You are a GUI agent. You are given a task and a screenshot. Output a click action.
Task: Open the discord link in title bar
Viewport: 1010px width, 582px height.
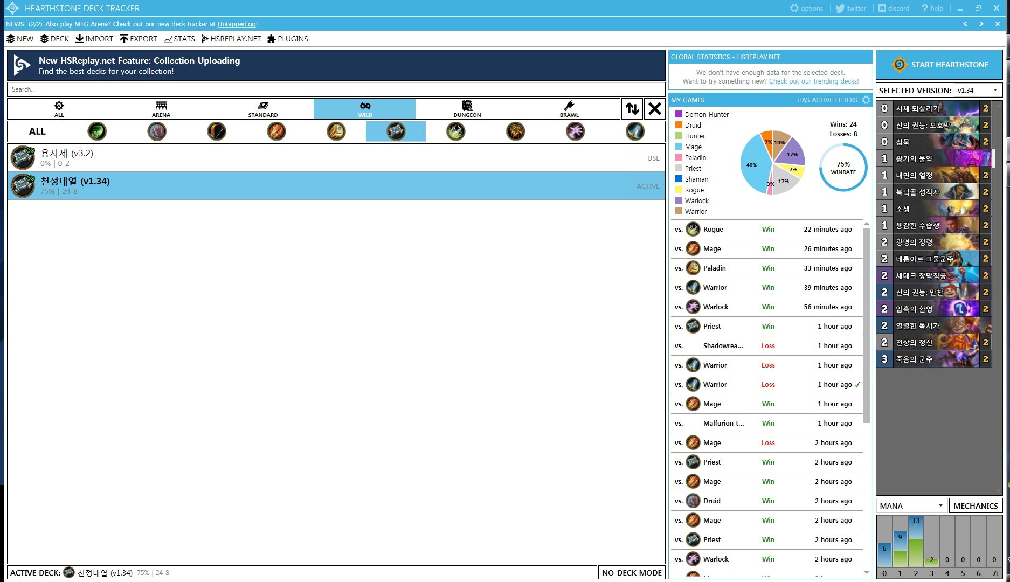coord(894,8)
